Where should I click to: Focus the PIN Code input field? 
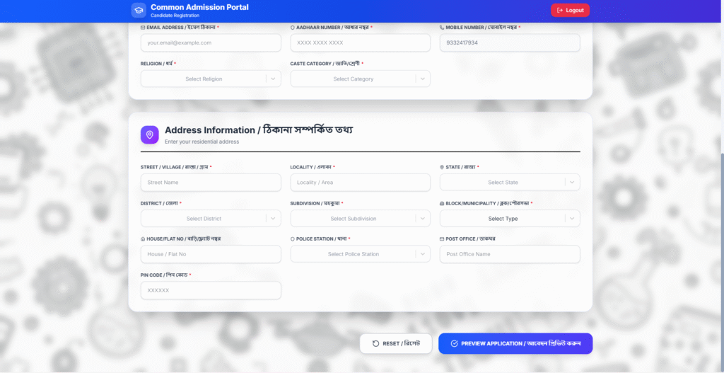[x=211, y=290]
